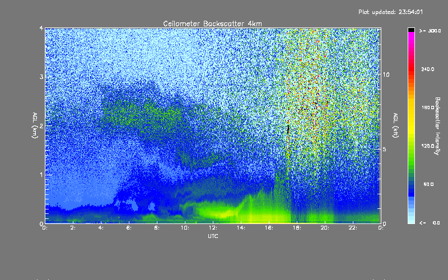Click the "4" tick on AGL (km) axis
448x280 pixels.
coord(41,28)
